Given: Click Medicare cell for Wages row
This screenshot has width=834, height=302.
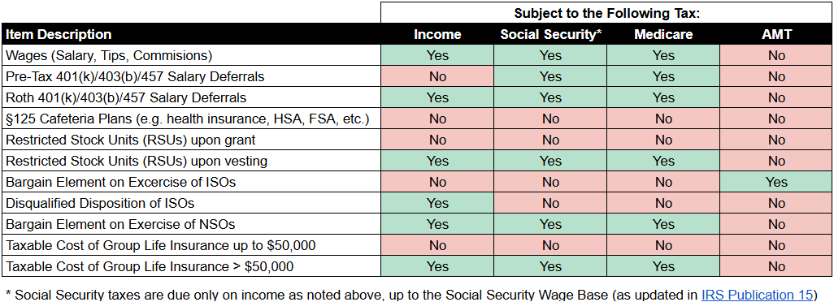Looking at the screenshot, I should point(663,55).
